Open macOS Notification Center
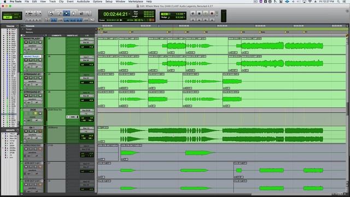The height and width of the screenshot is (197, 350). (345, 2)
